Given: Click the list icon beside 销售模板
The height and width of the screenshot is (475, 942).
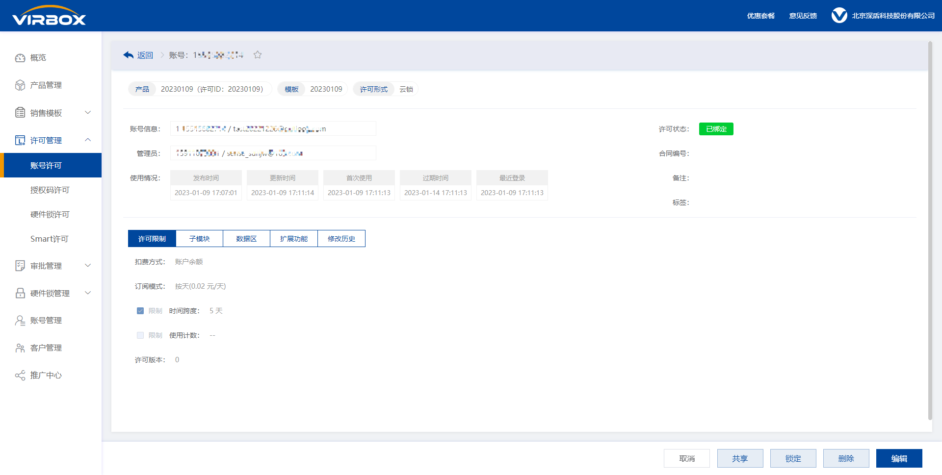Looking at the screenshot, I should click(20, 113).
